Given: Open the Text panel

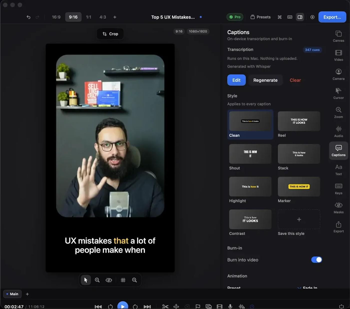Looking at the screenshot, I should tap(338, 170).
